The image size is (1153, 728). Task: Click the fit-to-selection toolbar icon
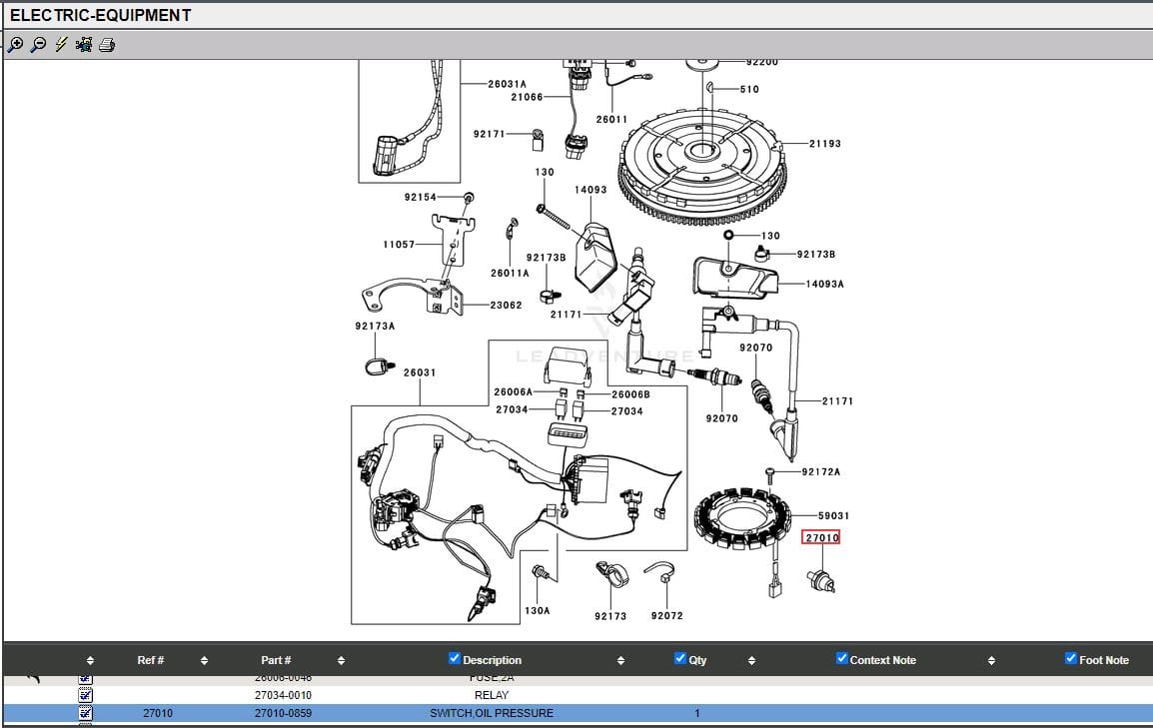click(x=84, y=44)
